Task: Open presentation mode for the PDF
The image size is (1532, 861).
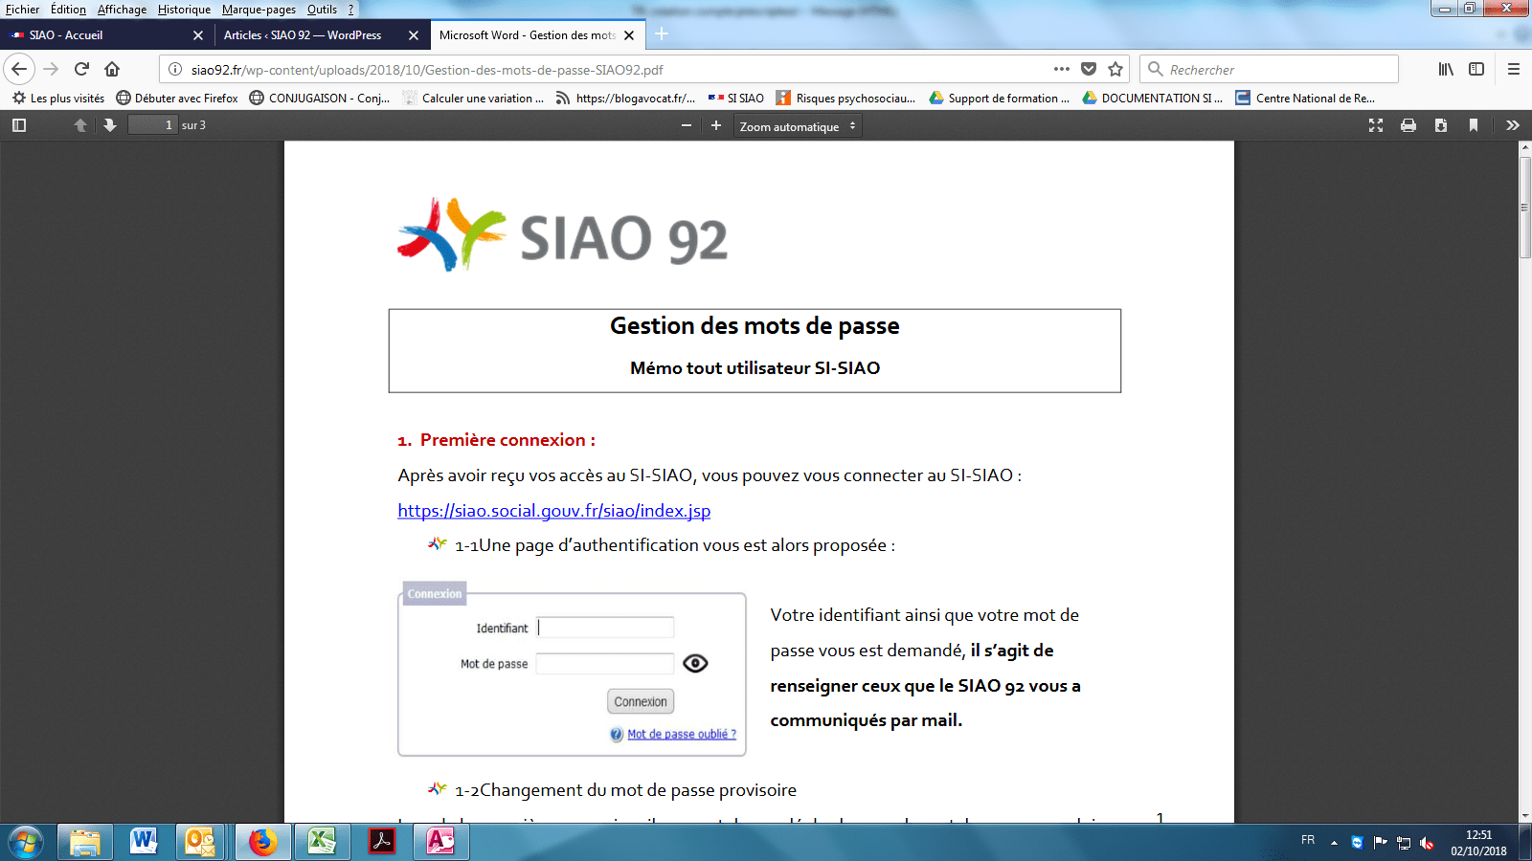Action: [x=1376, y=124]
